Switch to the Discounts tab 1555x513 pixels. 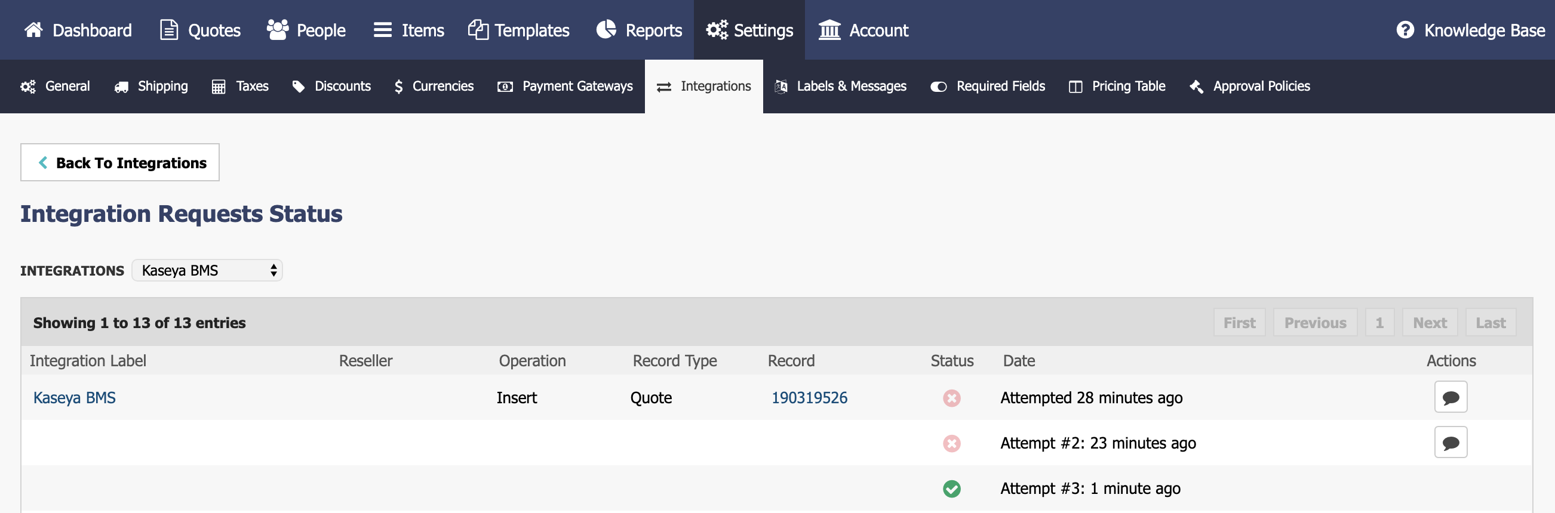pos(331,86)
